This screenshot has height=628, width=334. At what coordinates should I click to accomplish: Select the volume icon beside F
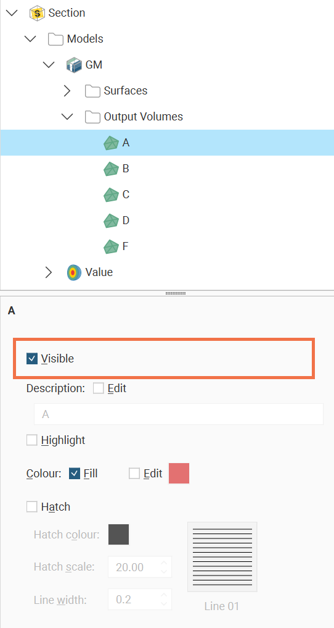click(111, 246)
